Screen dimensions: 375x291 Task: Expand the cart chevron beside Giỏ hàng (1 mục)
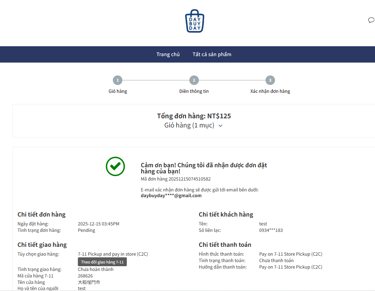[x=220, y=126]
